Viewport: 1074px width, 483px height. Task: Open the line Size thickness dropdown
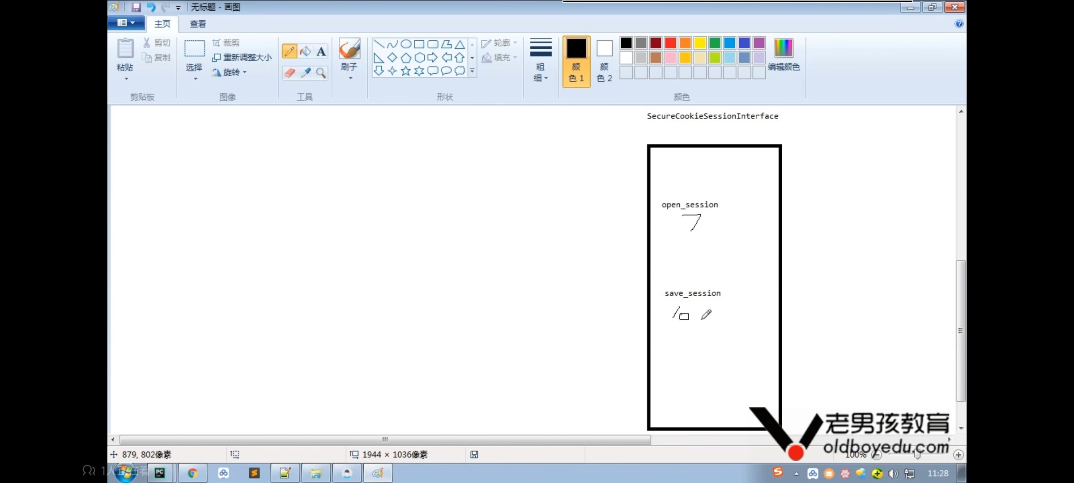[541, 61]
